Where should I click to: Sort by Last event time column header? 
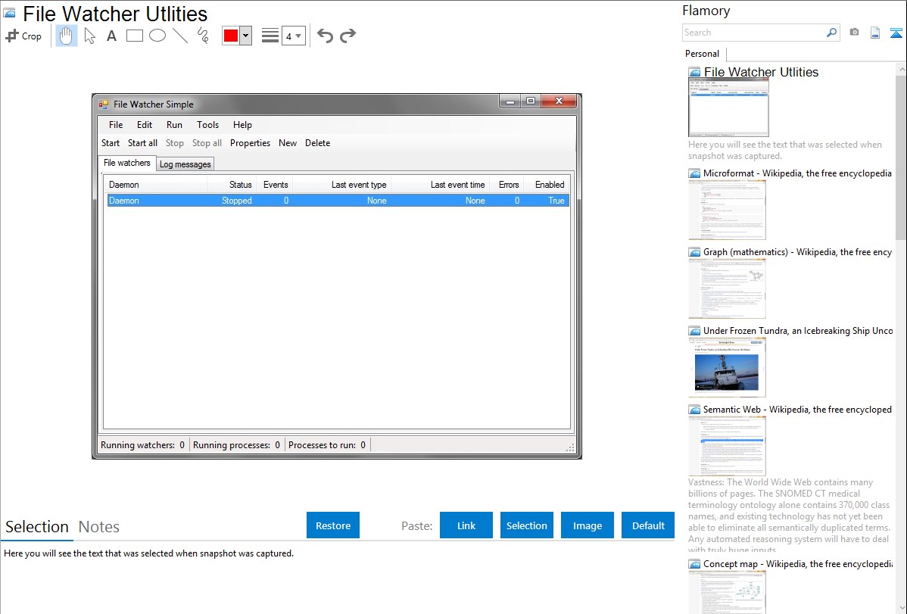click(x=441, y=185)
